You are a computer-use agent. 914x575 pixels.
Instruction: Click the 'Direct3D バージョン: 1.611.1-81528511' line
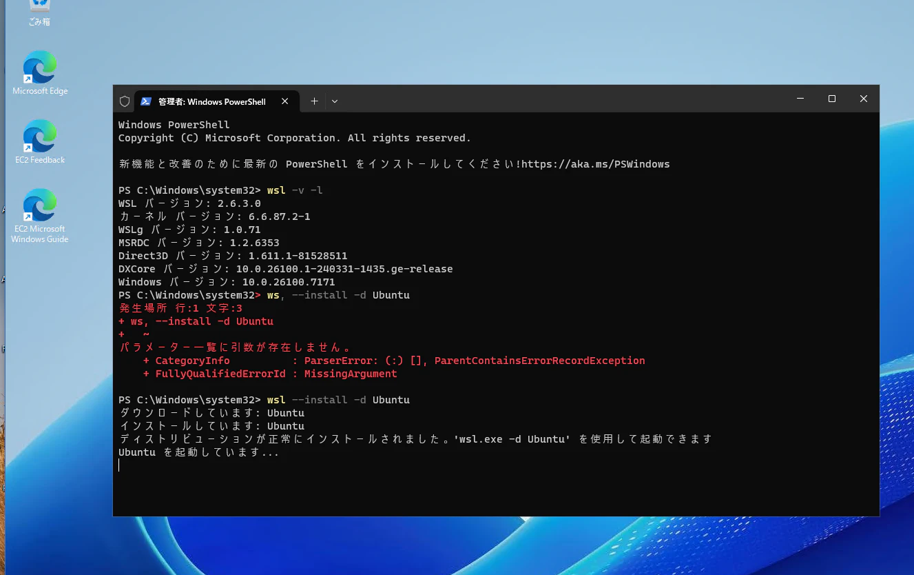point(233,256)
